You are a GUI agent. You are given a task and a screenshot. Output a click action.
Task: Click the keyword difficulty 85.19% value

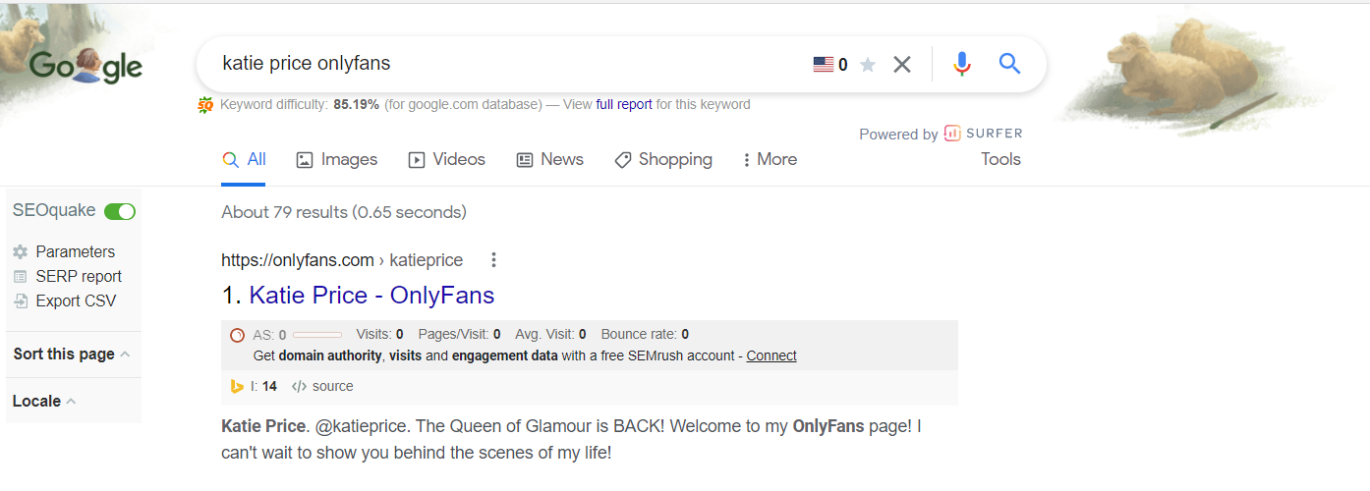tap(356, 104)
